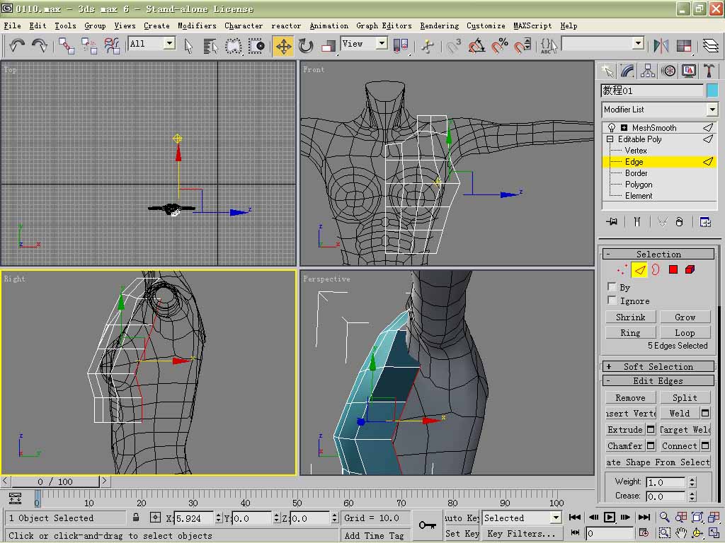Open the Motion command panel tab

pyautogui.click(x=668, y=71)
